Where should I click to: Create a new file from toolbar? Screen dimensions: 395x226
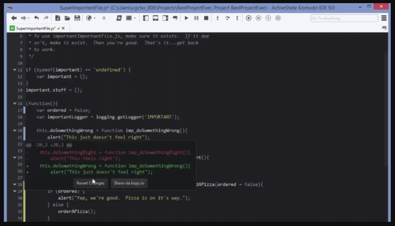pos(58,18)
